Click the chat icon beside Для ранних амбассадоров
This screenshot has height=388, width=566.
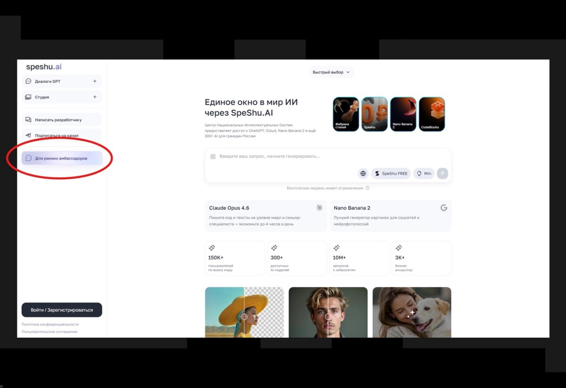[x=28, y=158]
